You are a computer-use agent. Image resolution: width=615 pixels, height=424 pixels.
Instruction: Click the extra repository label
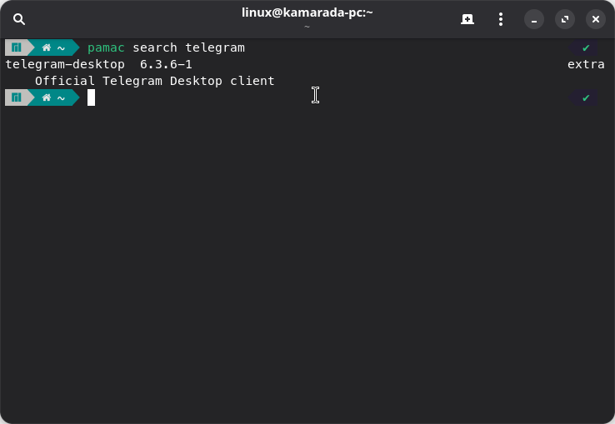586,64
